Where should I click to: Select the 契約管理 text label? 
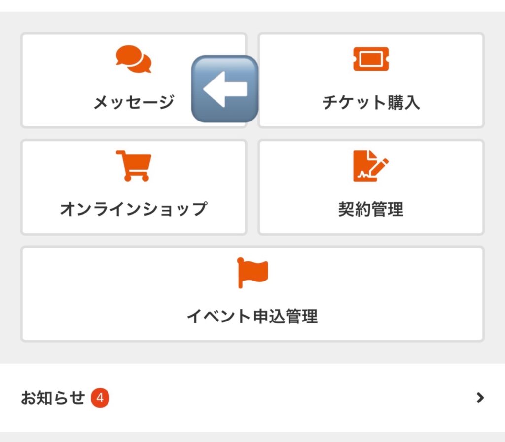pos(371,209)
